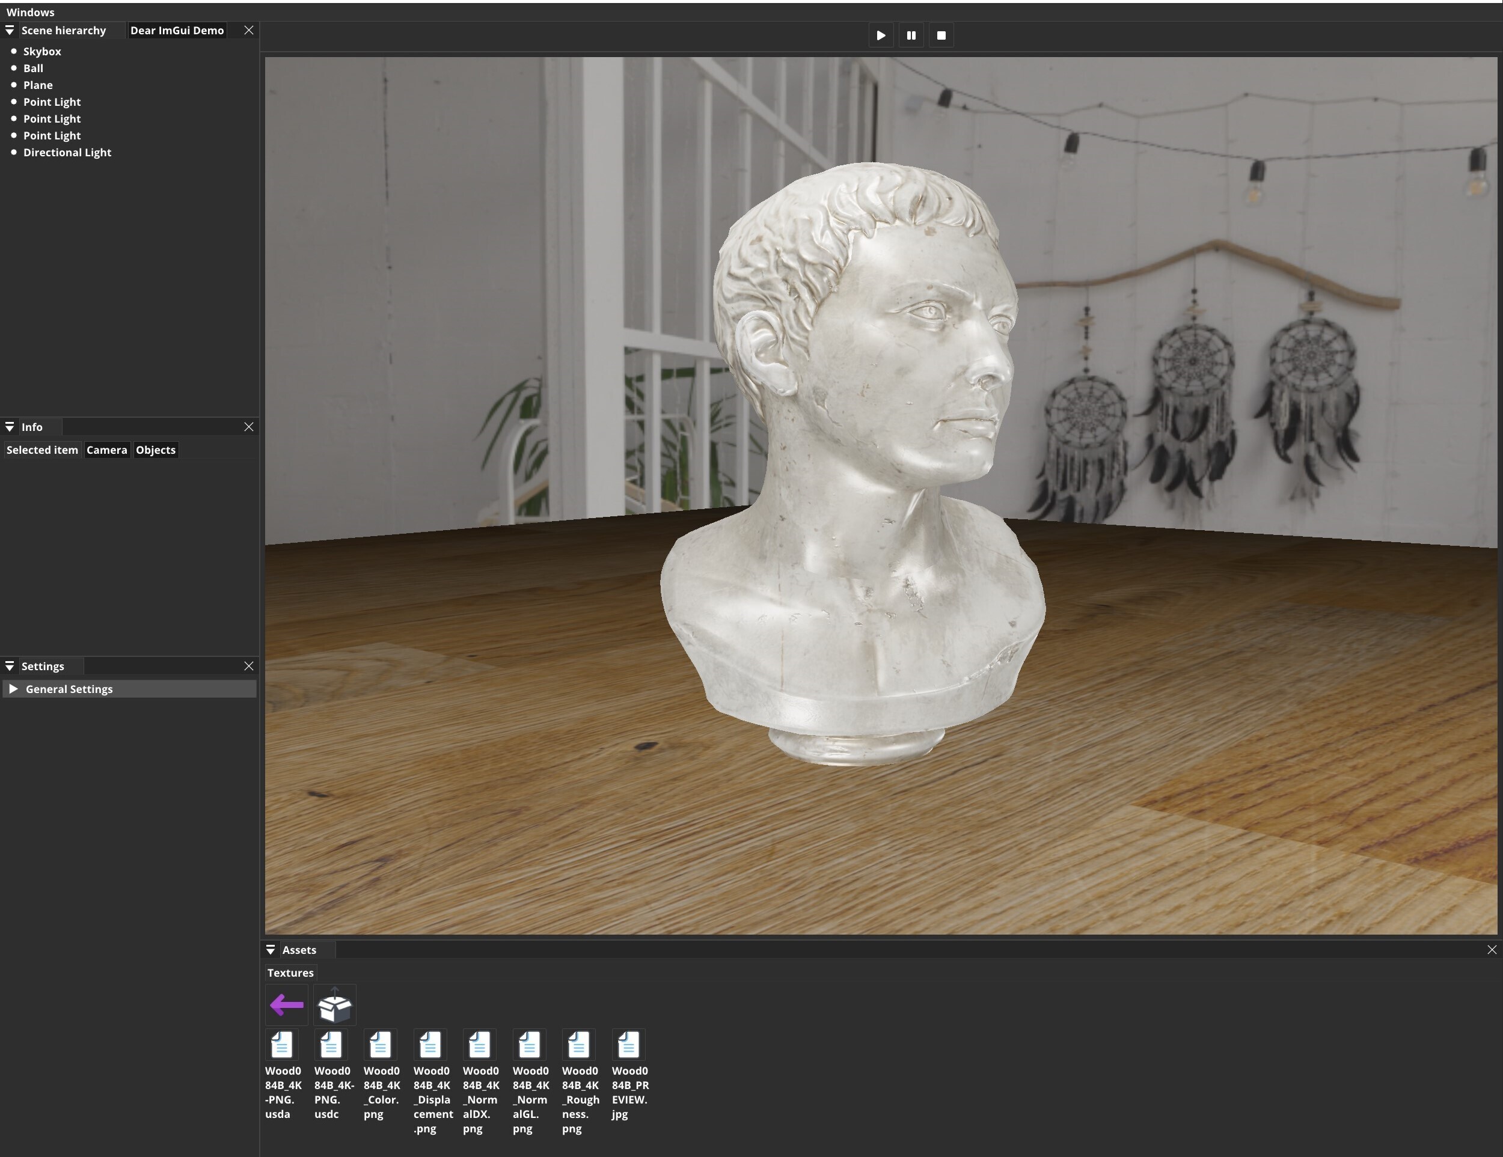Viewport: 1503px width, 1157px height.
Task: Collapse the Scene hierarchy panel
Action: (10, 30)
